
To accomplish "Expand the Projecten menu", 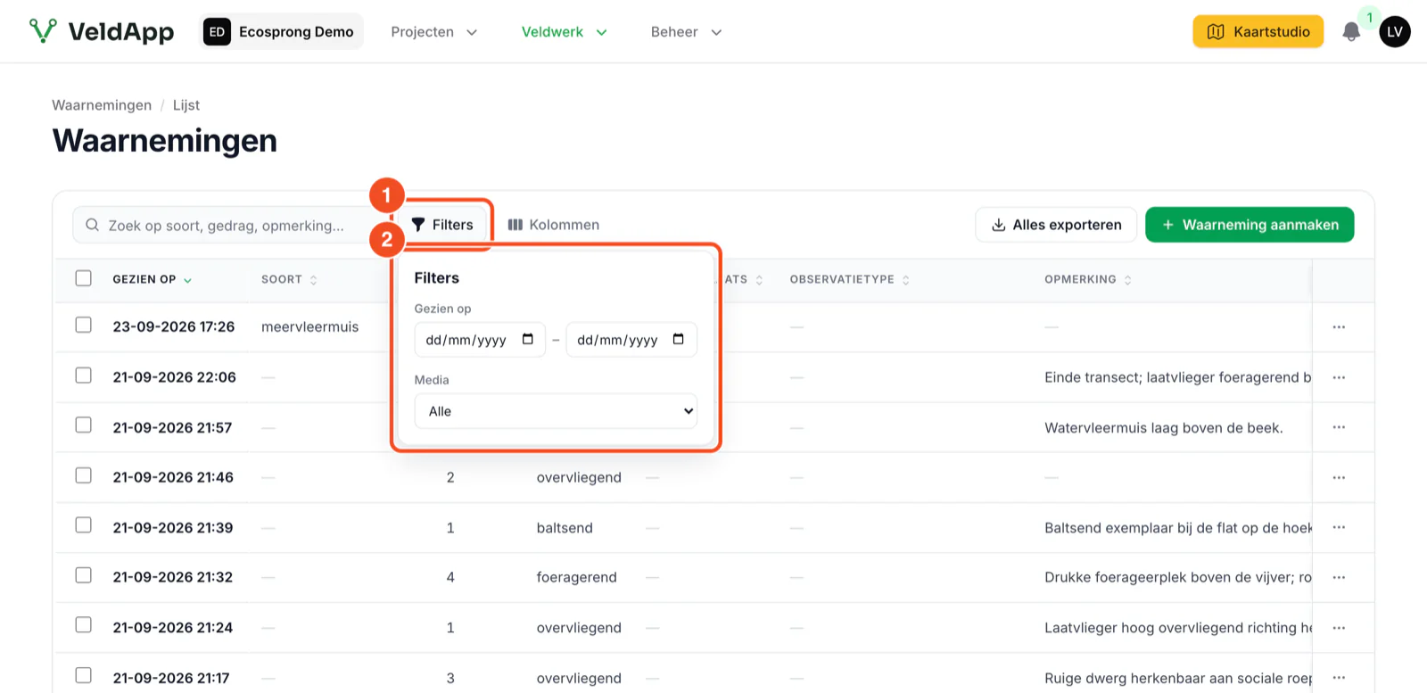I will (x=434, y=32).
